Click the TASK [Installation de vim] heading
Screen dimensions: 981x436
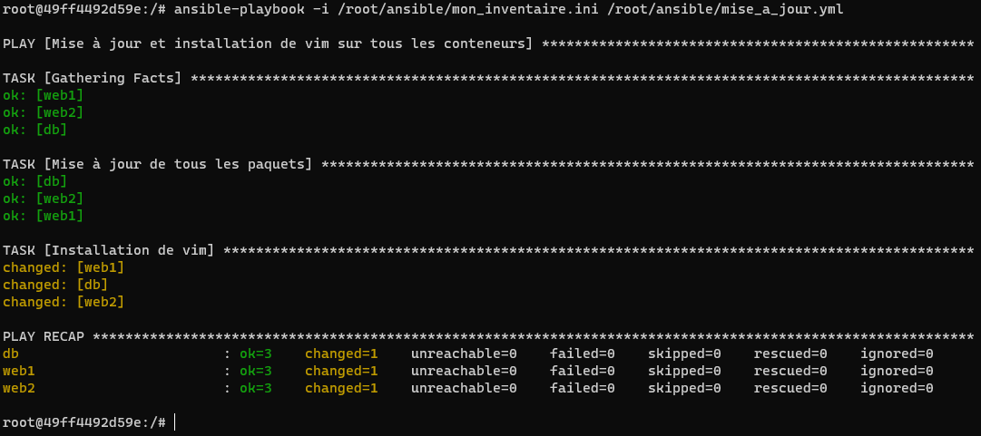click(x=108, y=250)
